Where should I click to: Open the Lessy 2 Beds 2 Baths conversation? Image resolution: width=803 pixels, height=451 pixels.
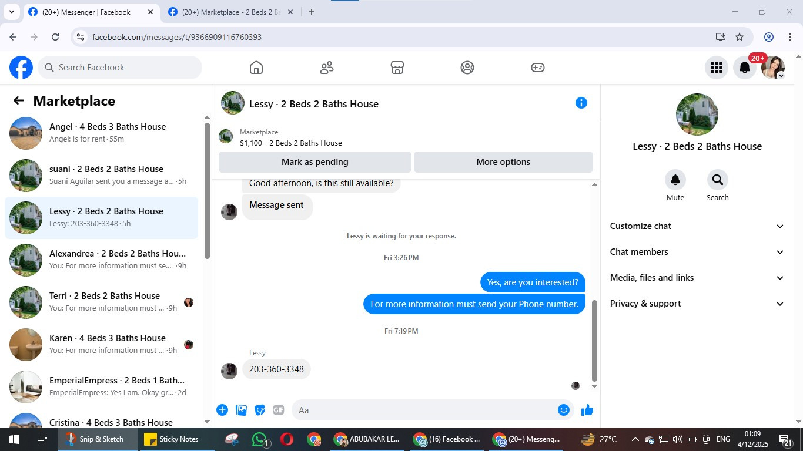point(101,218)
